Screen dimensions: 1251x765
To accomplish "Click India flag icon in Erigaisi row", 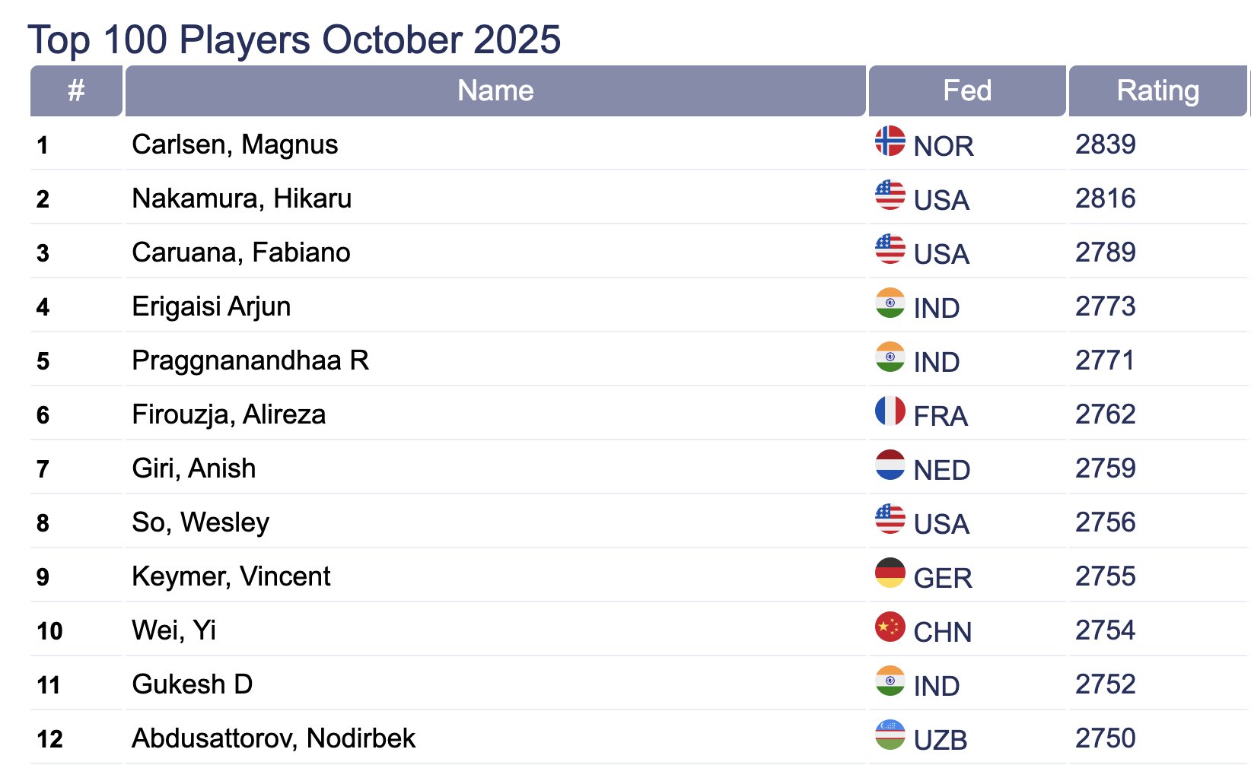I will (890, 303).
